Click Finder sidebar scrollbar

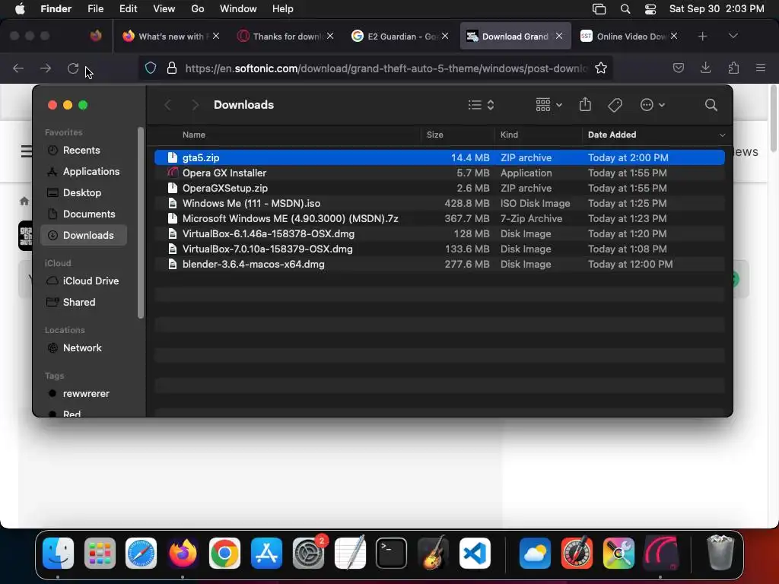tap(141, 223)
